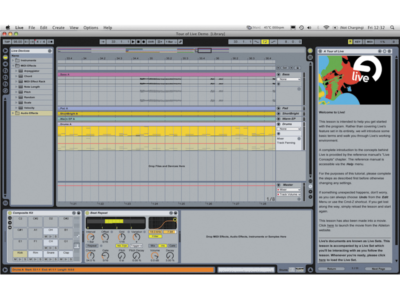Select the Gate output mode
This screenshot has height=300, width=400.
172,245
